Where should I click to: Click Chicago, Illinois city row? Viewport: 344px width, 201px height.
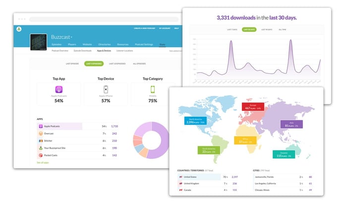tap(284, 190)
